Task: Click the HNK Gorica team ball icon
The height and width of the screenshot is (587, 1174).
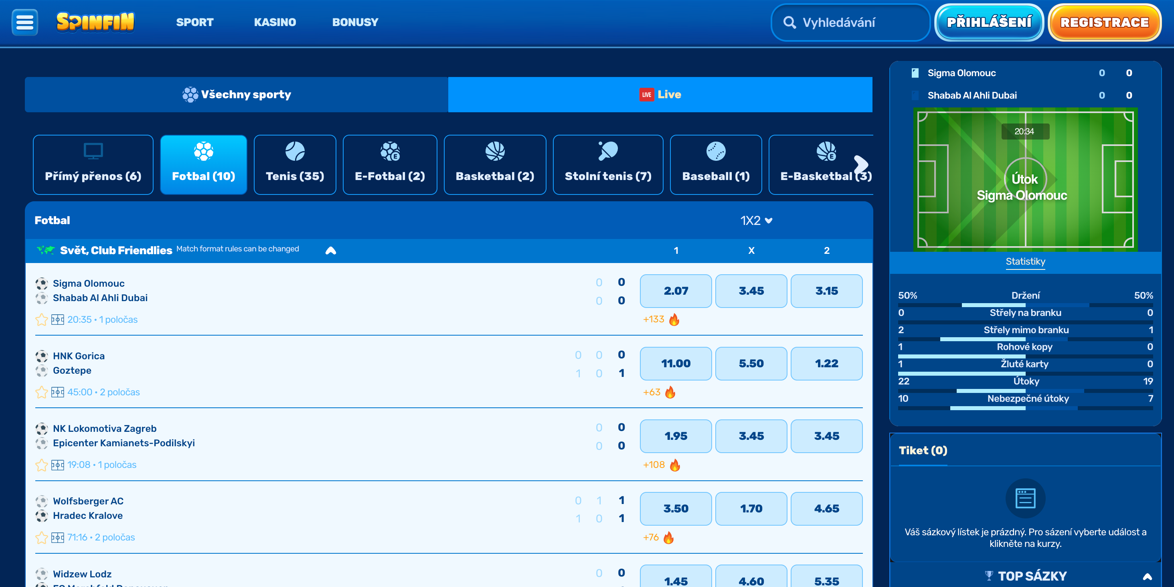Action: (x=41, y=356)
